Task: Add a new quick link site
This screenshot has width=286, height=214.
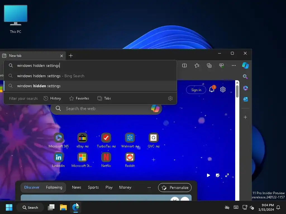Action: (x=154, y=160)
